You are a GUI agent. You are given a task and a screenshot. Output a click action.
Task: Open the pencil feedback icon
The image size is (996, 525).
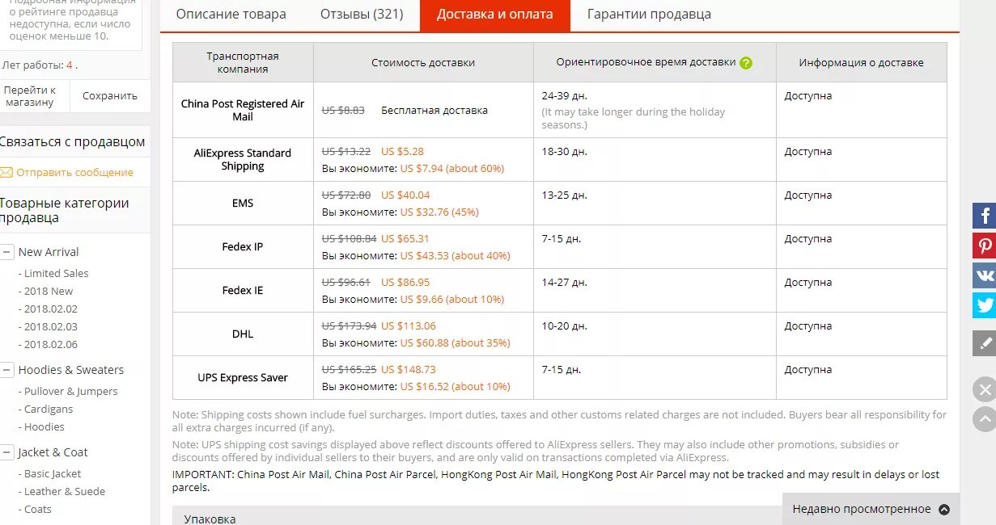click(x=984, y=342)
